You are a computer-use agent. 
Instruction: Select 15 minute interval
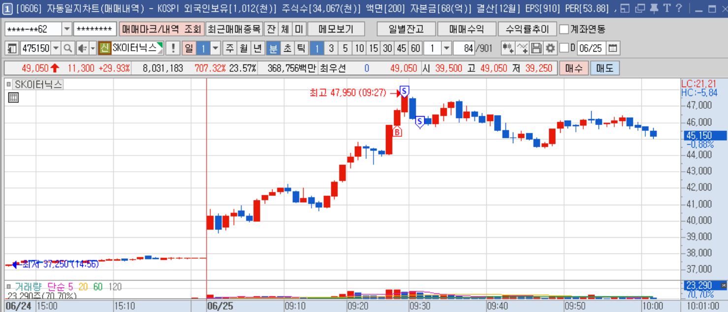(374, 48)
